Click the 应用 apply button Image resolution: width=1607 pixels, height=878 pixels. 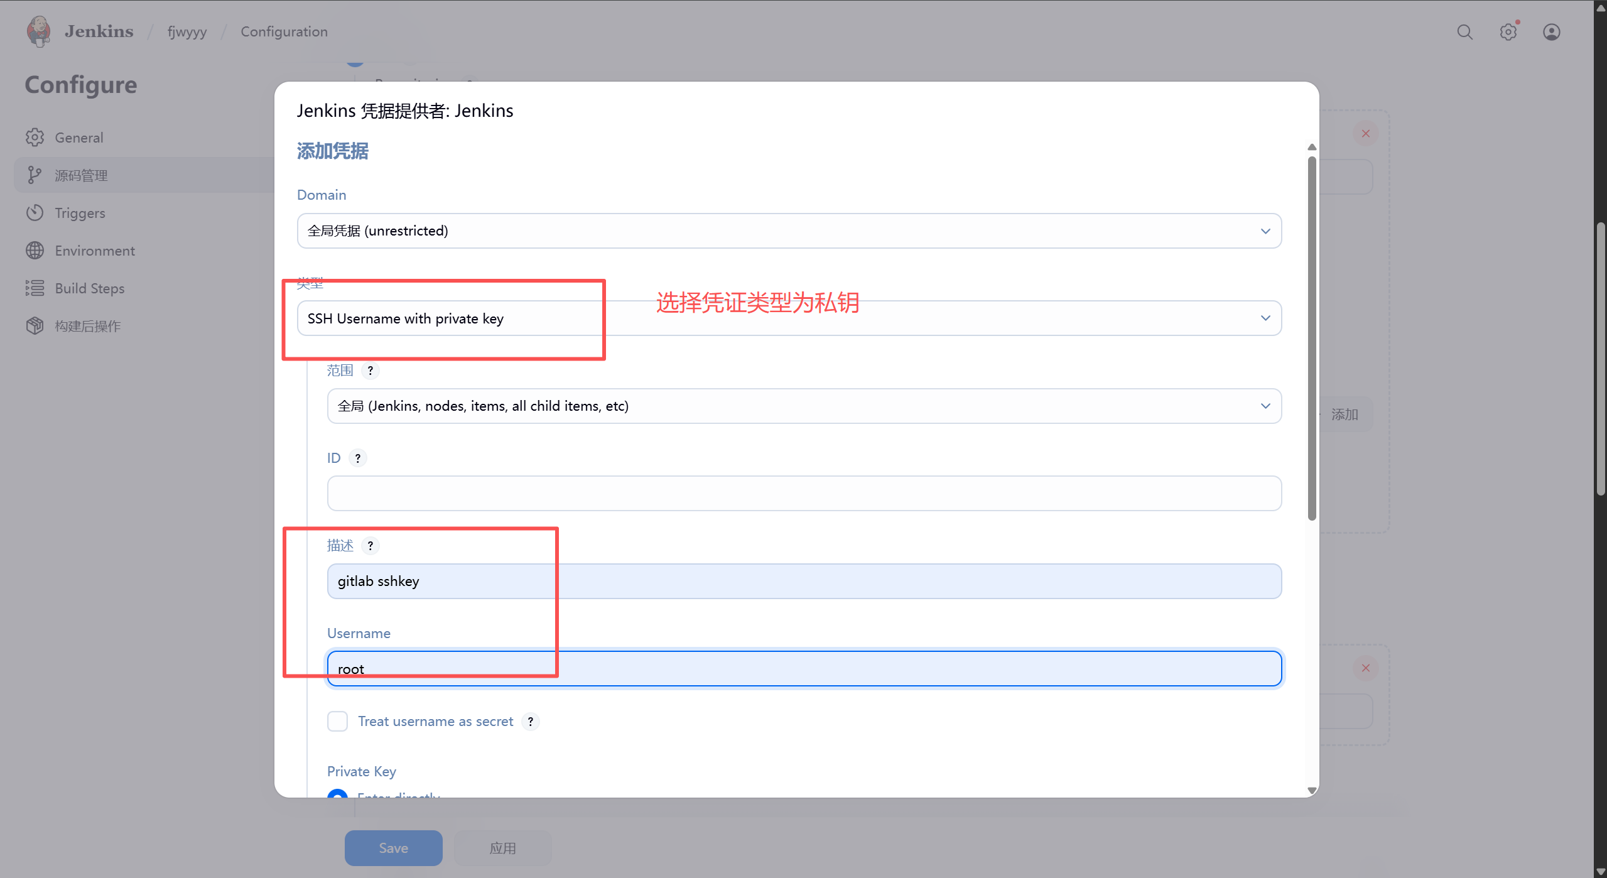tap(502, 848)
